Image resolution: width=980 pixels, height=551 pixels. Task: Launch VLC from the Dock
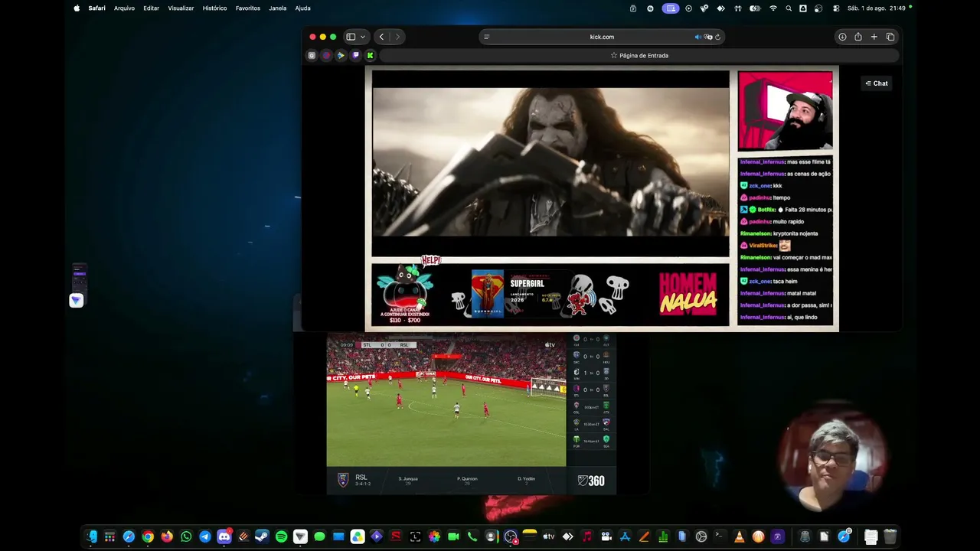coord(739,536)
